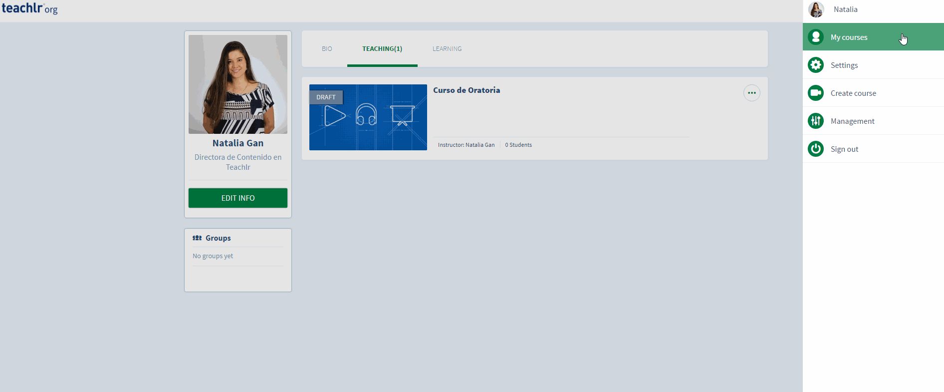Choose Create course from the menu

(853, 93)
